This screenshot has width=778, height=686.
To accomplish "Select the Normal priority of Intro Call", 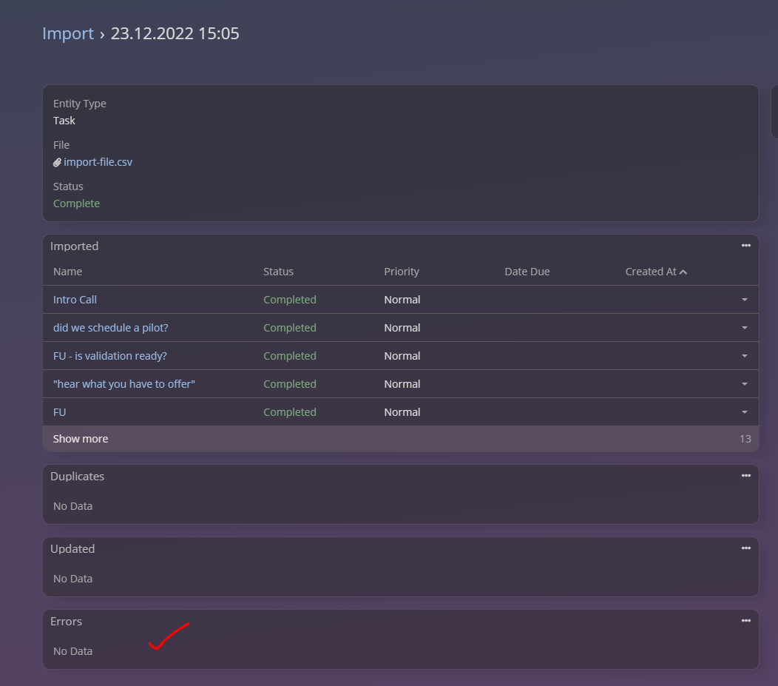I will (x=402, y=300).
